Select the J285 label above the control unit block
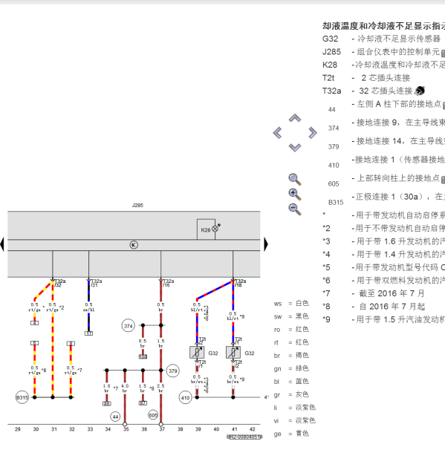The image size is (445, 450). coord(137,206)
